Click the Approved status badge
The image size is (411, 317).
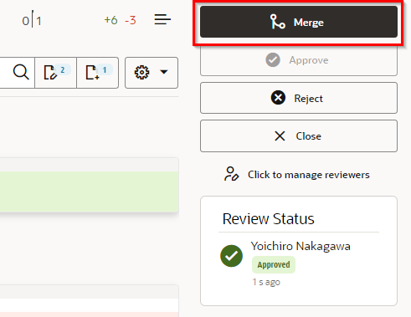point(274,264)
